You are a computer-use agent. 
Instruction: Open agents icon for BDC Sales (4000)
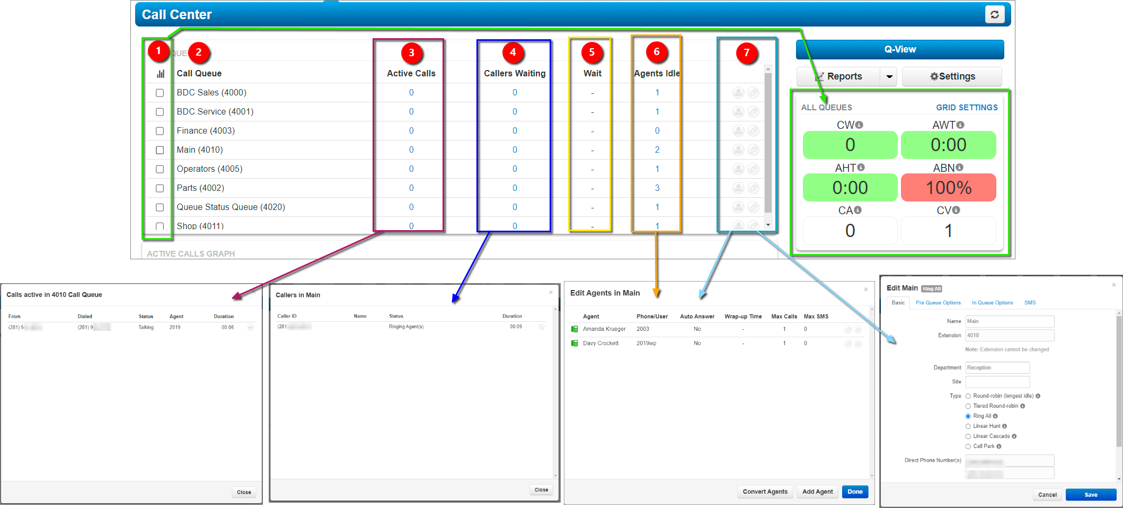(738, 93)
